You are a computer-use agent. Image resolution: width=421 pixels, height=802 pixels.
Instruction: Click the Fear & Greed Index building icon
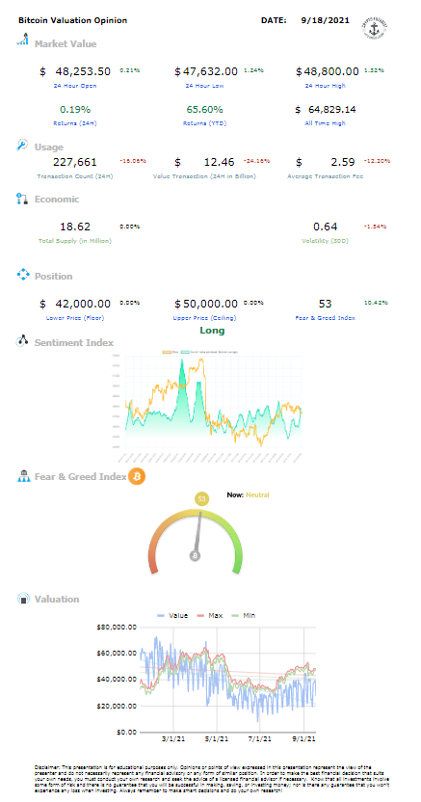click(x=24, y=477)
